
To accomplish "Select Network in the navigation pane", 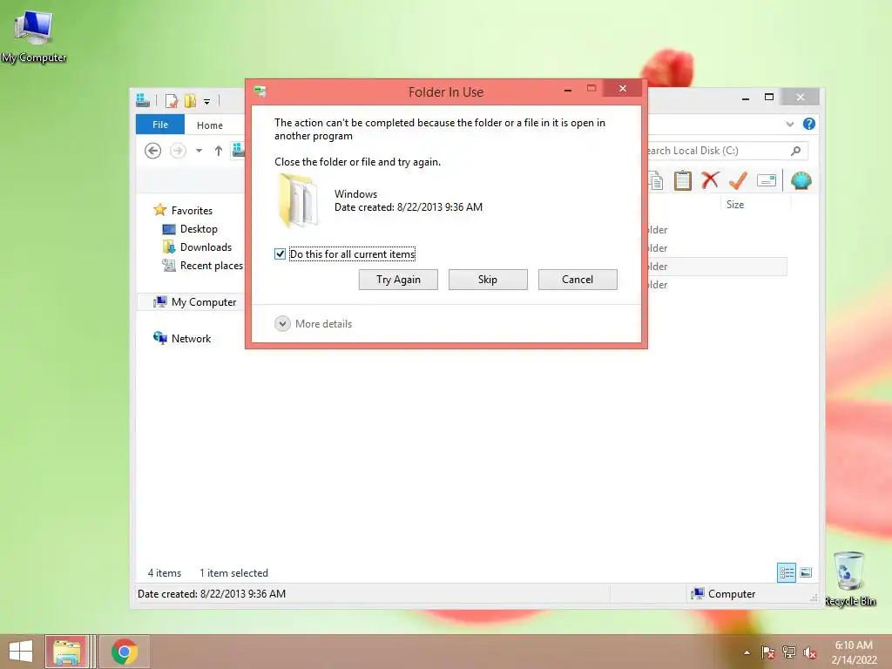I will pos(191,339).
